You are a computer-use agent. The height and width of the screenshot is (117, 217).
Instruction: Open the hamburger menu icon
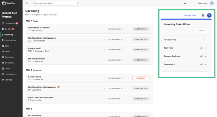tap(27, 3)
